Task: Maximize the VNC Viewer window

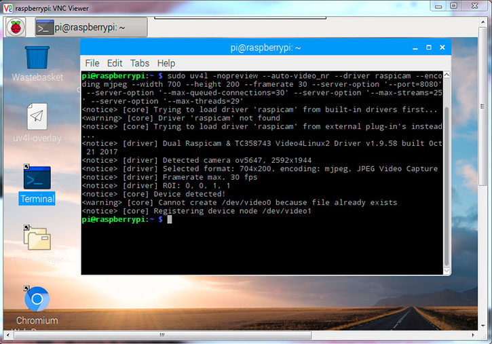Action: [453, 6]
